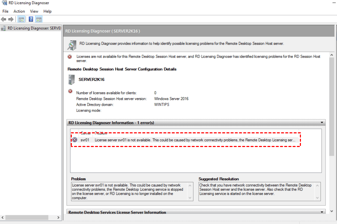
Task: Click the WINTIPS domain value
Action: 161,105
